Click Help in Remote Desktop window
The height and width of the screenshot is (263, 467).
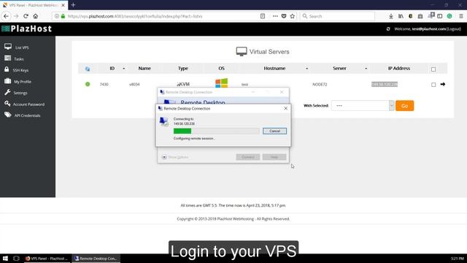click(x=274, y=157)
